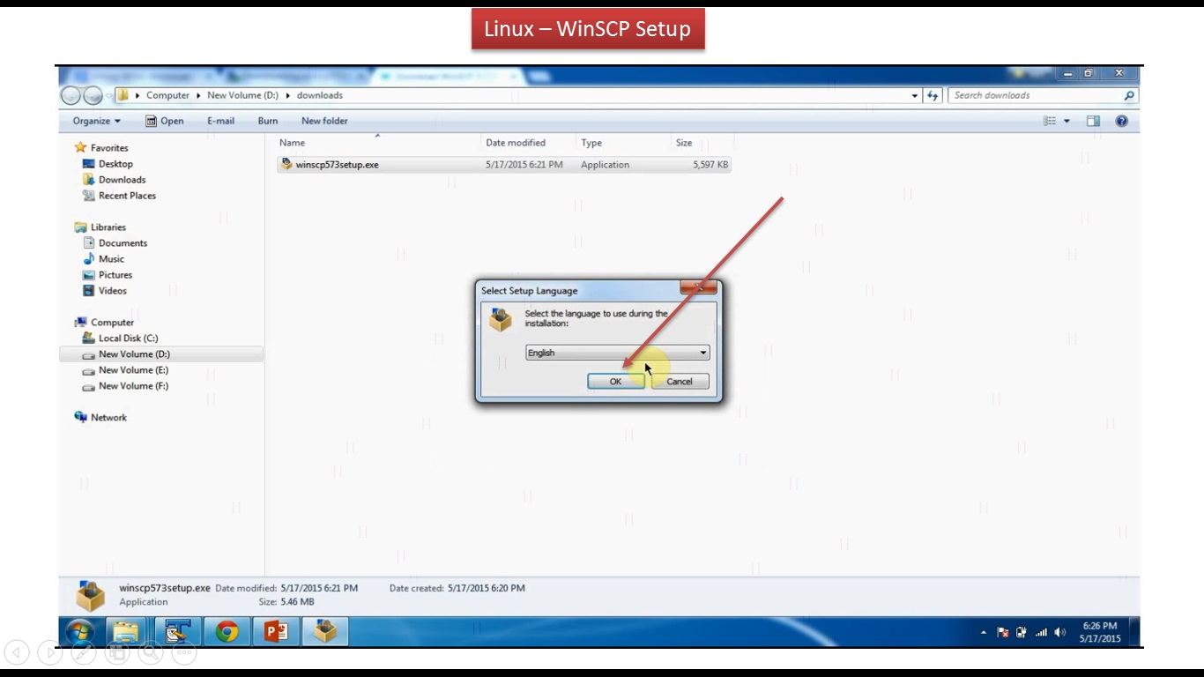Click slideshow see all slides icon
1204x677 pixels.
[116, 652]
